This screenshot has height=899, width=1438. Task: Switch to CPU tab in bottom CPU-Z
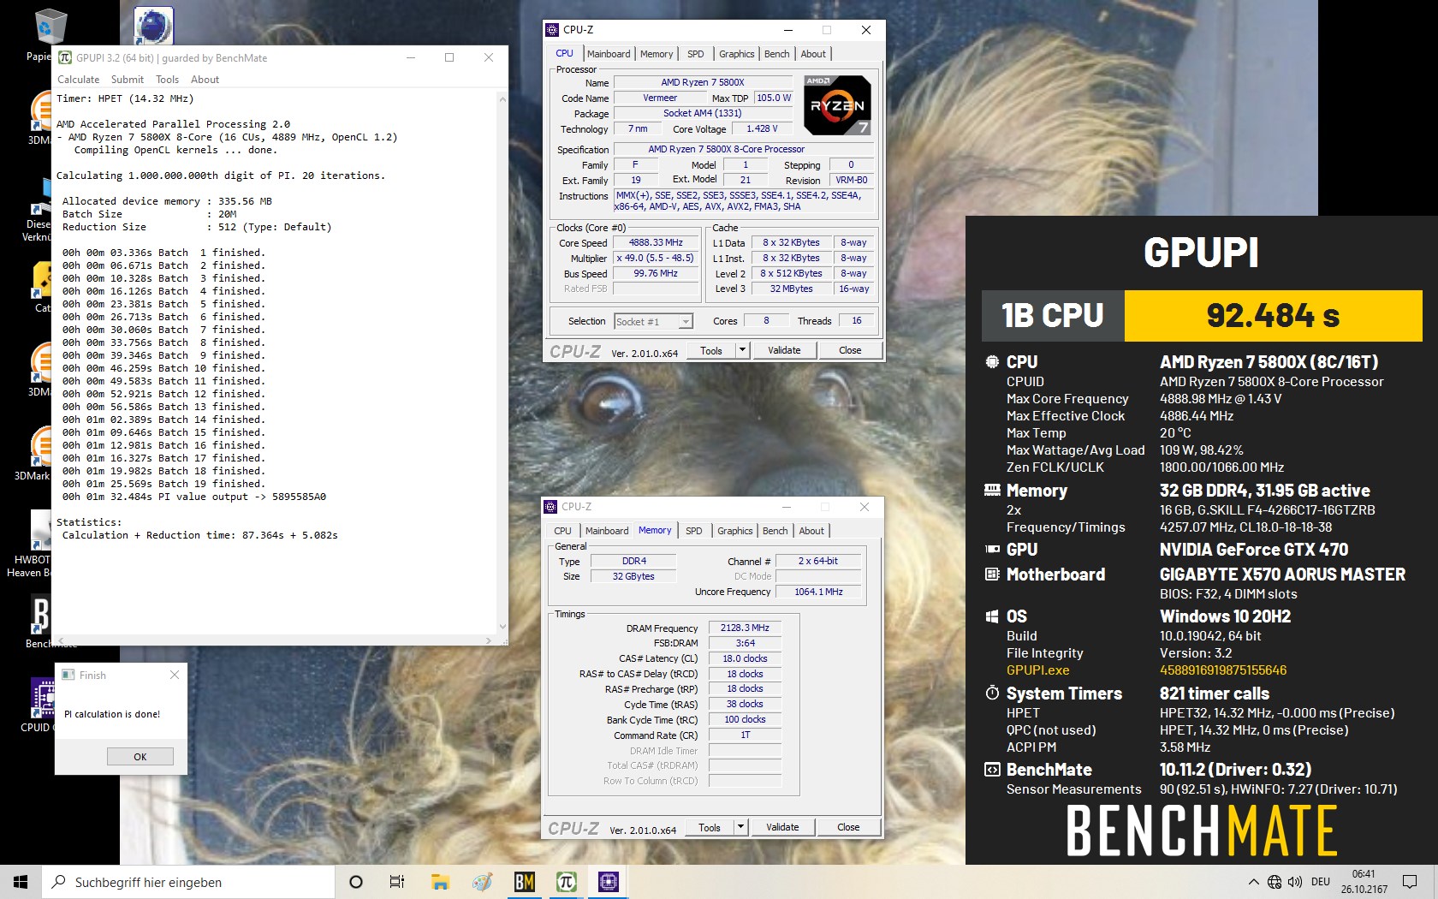tap(562, 531)
